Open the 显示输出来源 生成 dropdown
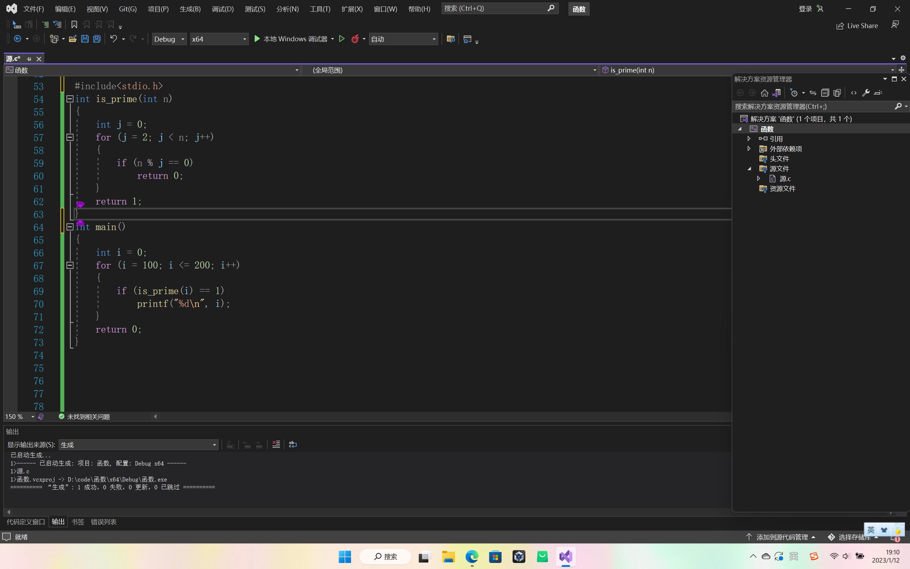 [138, 445]
